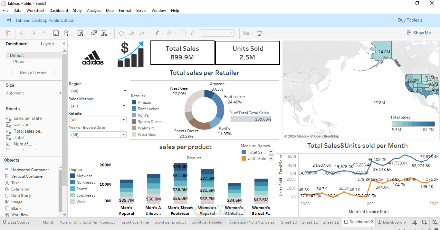Click the Total Sales 899.9M card

182,53
